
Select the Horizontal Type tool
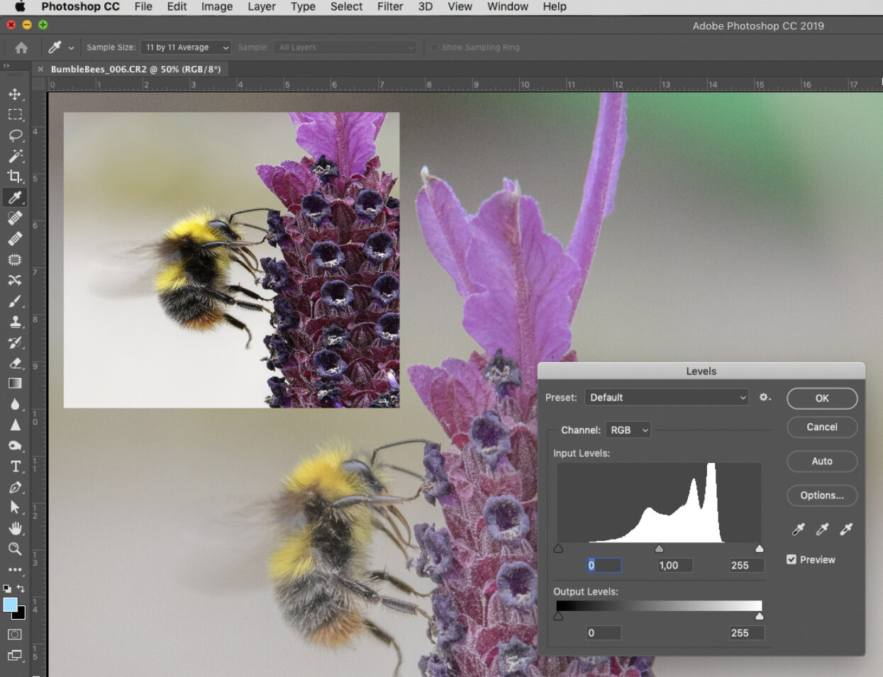15,466
